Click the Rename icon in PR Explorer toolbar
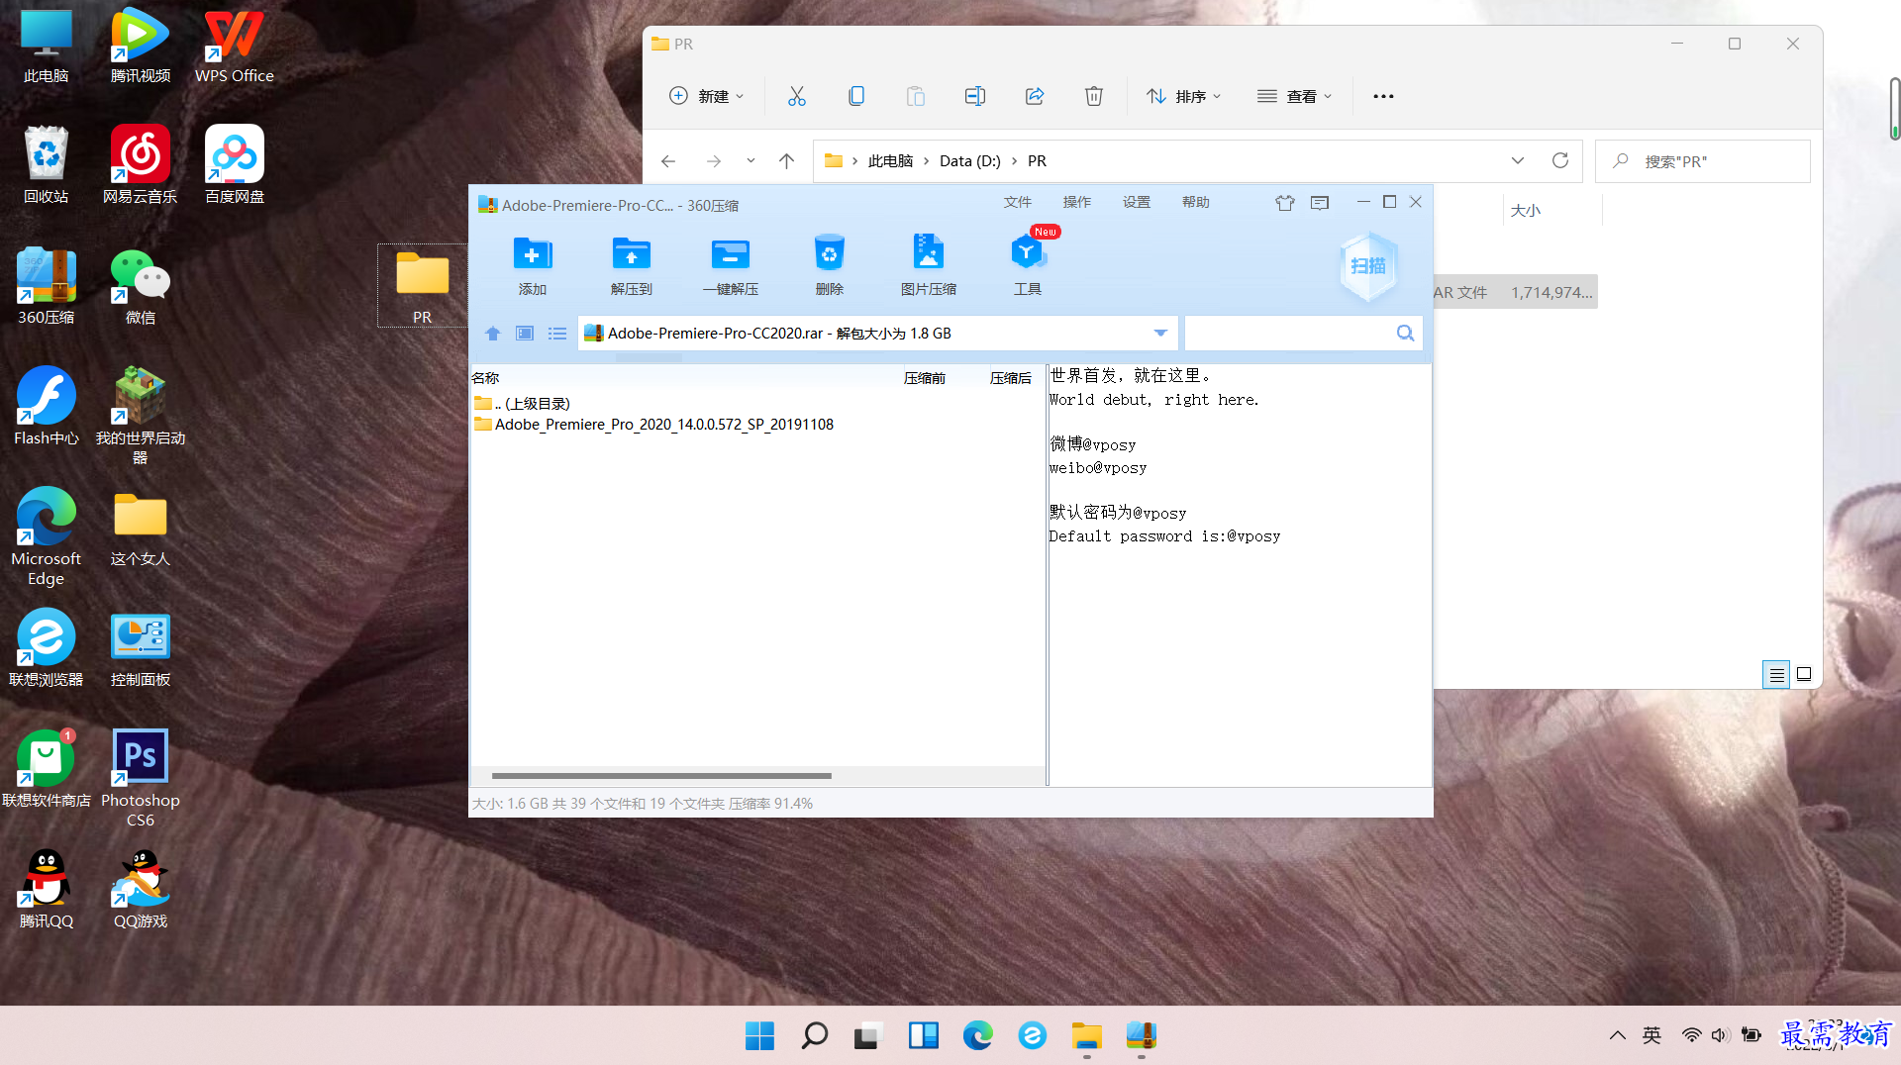1901x1065 pixels. click(975, 96)
